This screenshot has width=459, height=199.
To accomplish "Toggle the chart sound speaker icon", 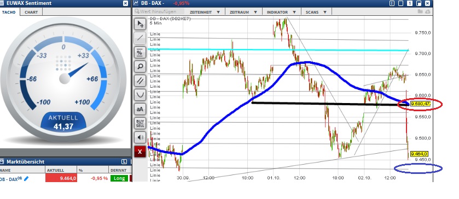I will click(x=140, y=137).
